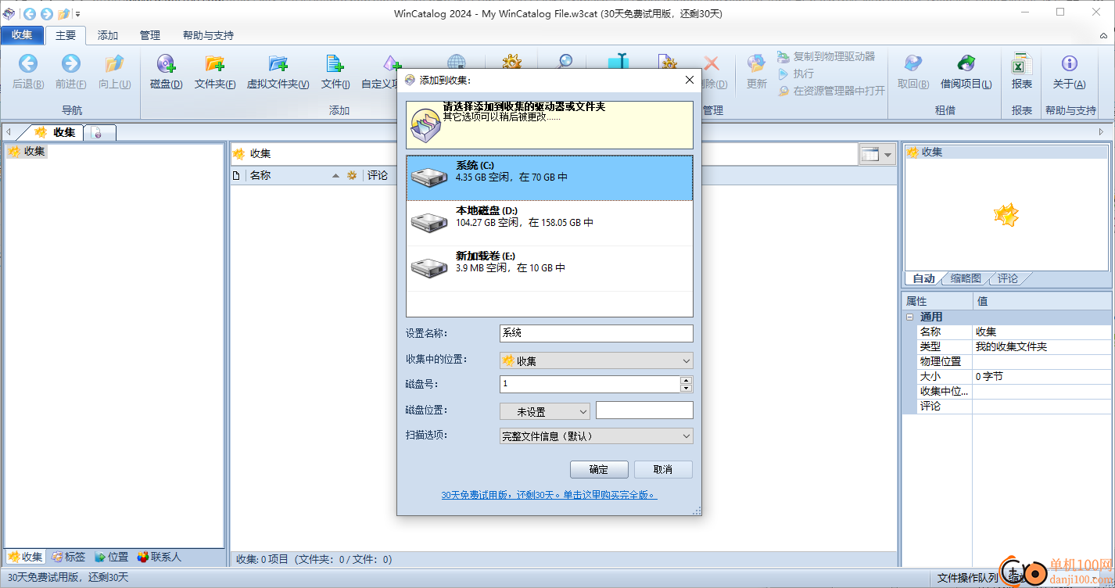Switch to the 添加 ribbon tab
This screenshot has height=588, width=1115.
click(x=108, y=35)
